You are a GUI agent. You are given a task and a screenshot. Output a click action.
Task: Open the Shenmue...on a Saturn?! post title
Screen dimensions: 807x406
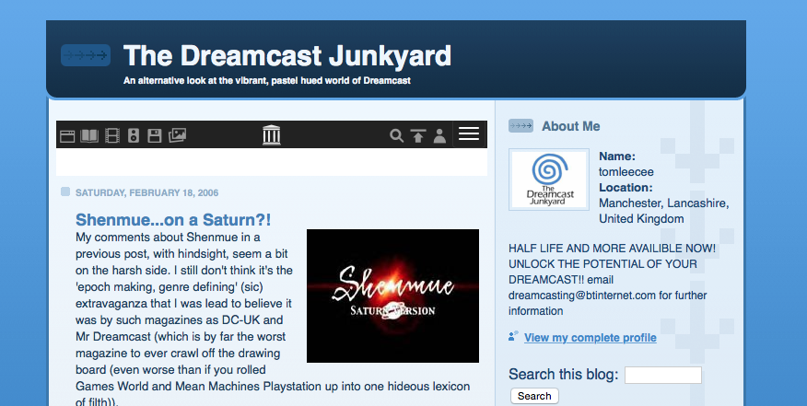pos(173,220)
